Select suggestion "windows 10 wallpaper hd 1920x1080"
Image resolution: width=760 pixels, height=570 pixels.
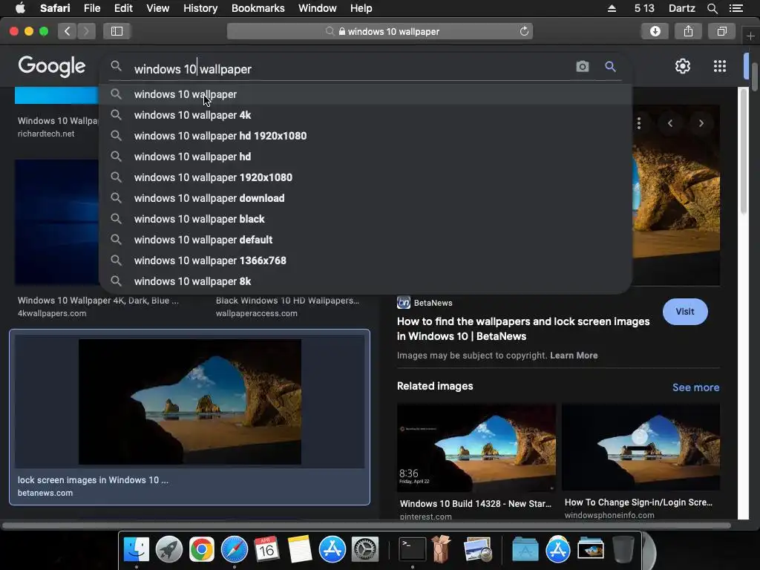(x=365, y=136)
